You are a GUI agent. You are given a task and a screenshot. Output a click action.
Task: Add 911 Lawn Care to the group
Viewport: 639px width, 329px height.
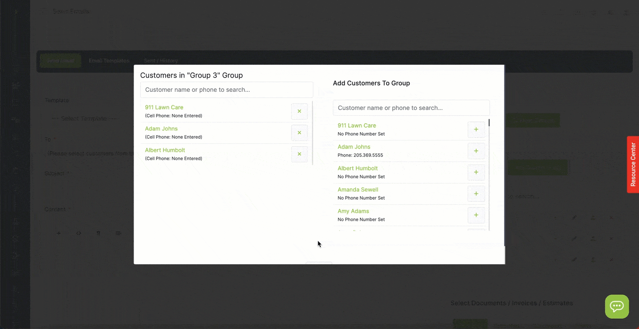pyautogui.click(x=476, y=129)
